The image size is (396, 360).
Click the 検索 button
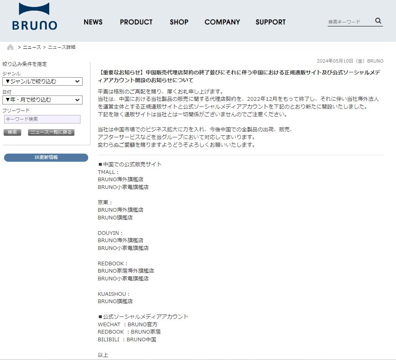click(x=12, y=132)
